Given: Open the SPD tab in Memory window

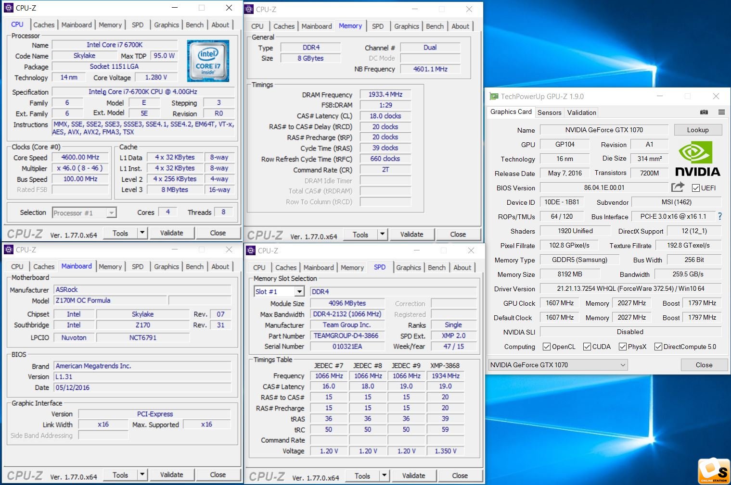Looking at the screenshot, I should [x=378, y=26].
